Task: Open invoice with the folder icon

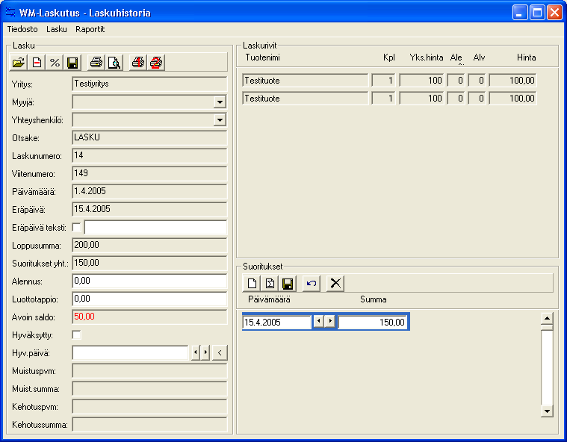Action: (x=19, y=63)
